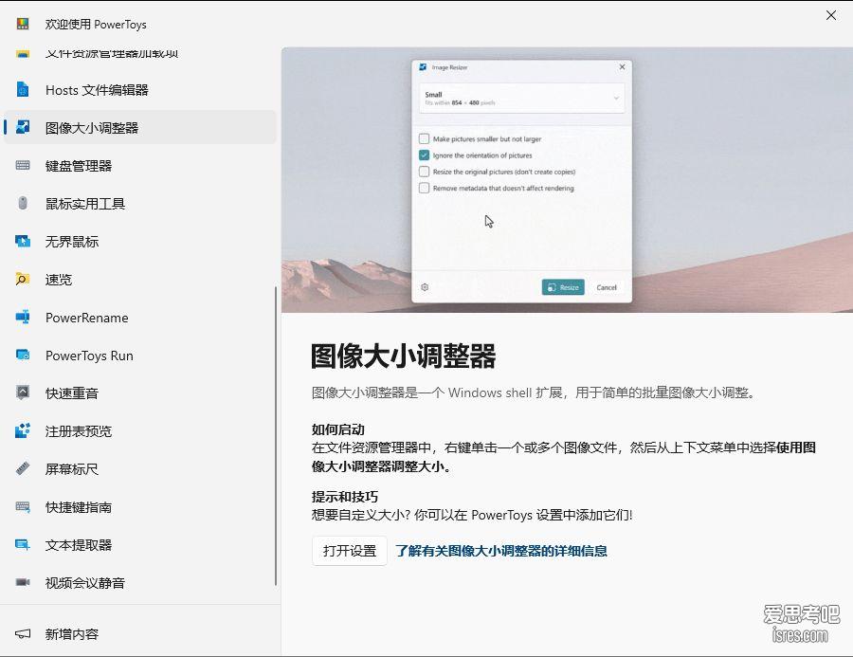
Task: Select 屏幕标尺 in the sidebar
Action: [140, 468]
